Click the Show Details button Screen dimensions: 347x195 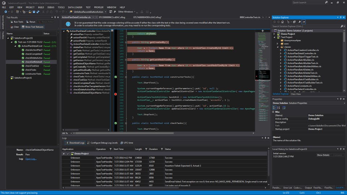click(323, 155)
